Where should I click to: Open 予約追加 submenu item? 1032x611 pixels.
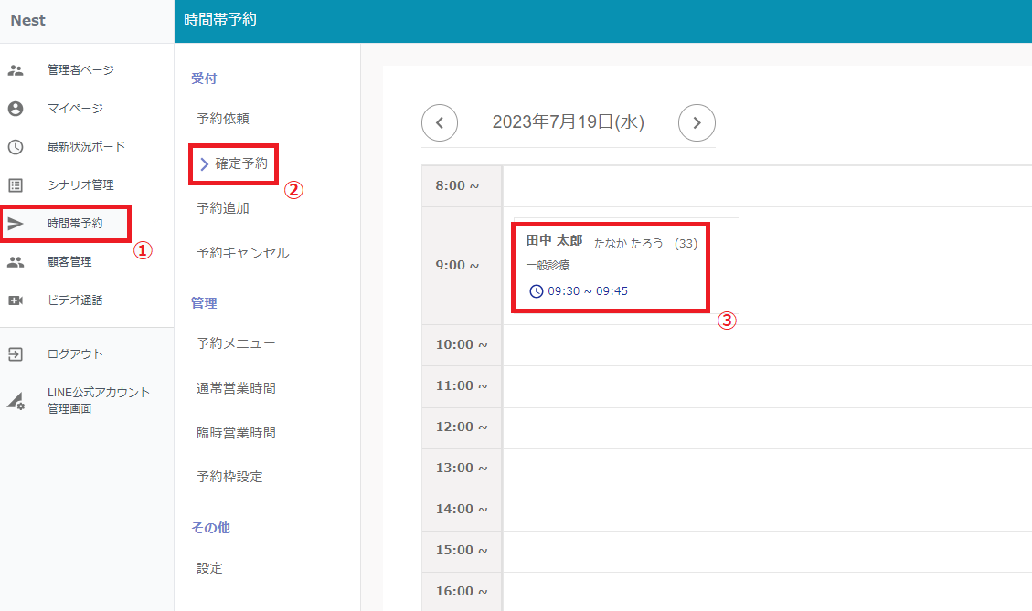(x=223, y=208)
